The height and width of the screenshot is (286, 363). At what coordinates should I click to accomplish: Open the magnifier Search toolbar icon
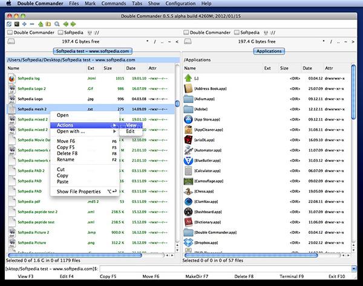(57, 24)
